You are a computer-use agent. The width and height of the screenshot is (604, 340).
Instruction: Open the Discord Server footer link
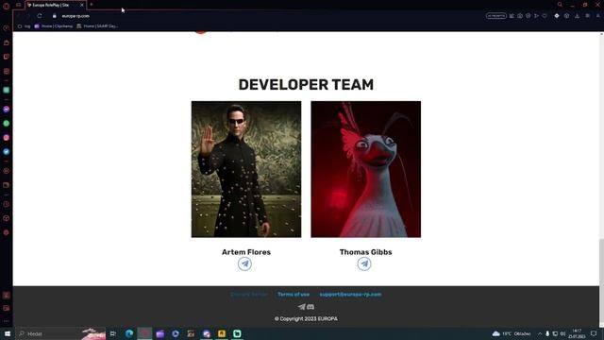249,294
